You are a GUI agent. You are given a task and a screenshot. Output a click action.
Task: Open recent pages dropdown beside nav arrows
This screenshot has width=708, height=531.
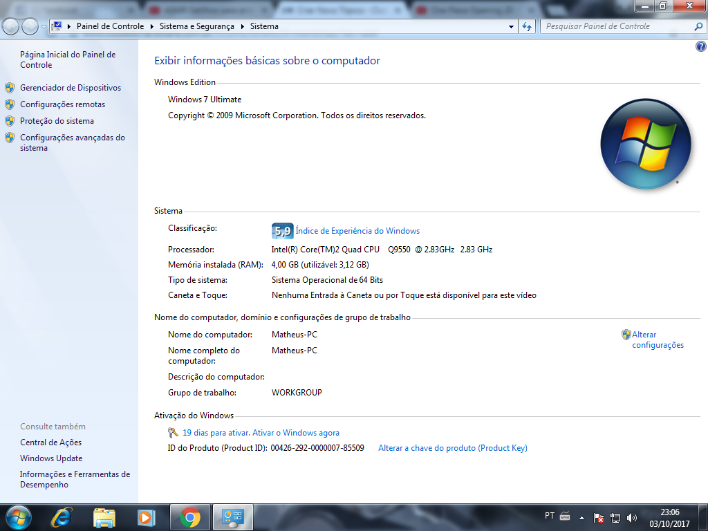tap(44, 27)
